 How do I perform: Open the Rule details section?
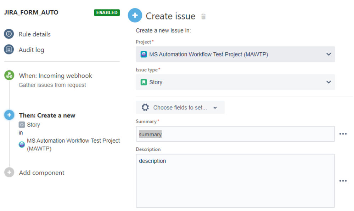click(x=34, y=34)
